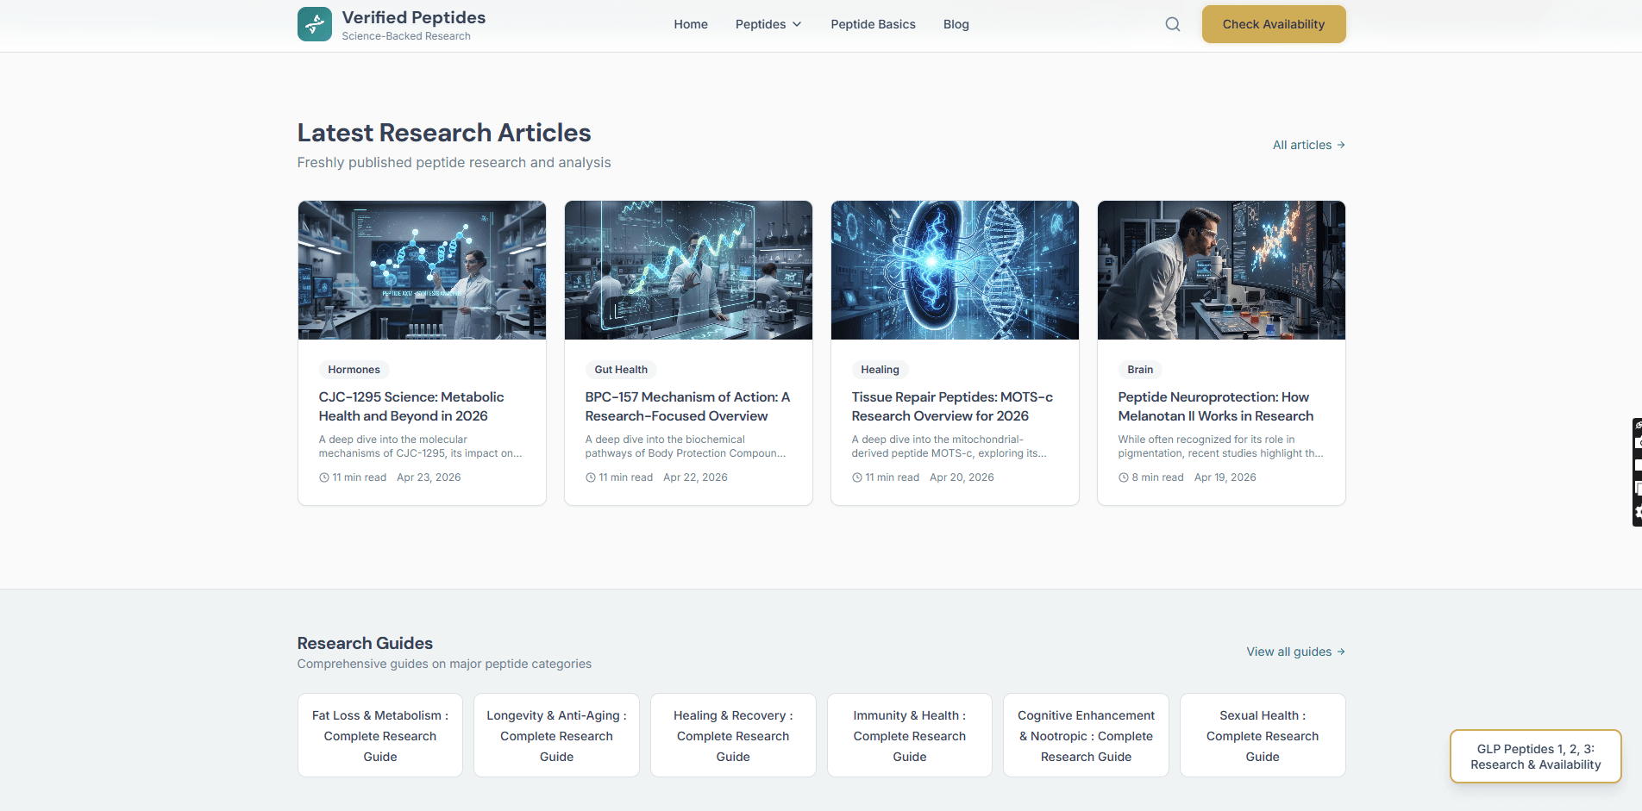Open the Fat Loss & Metabolism research guide
1642x811 pixels.
379,735
